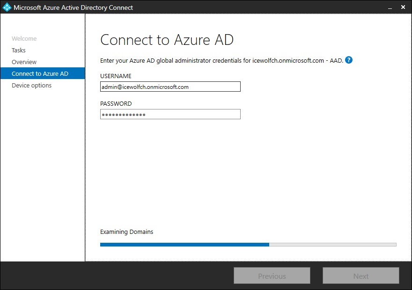Viewport: 412px width, 290px height.
Task: Click the global administrator credentials instruction text
Action: point(222,61)
